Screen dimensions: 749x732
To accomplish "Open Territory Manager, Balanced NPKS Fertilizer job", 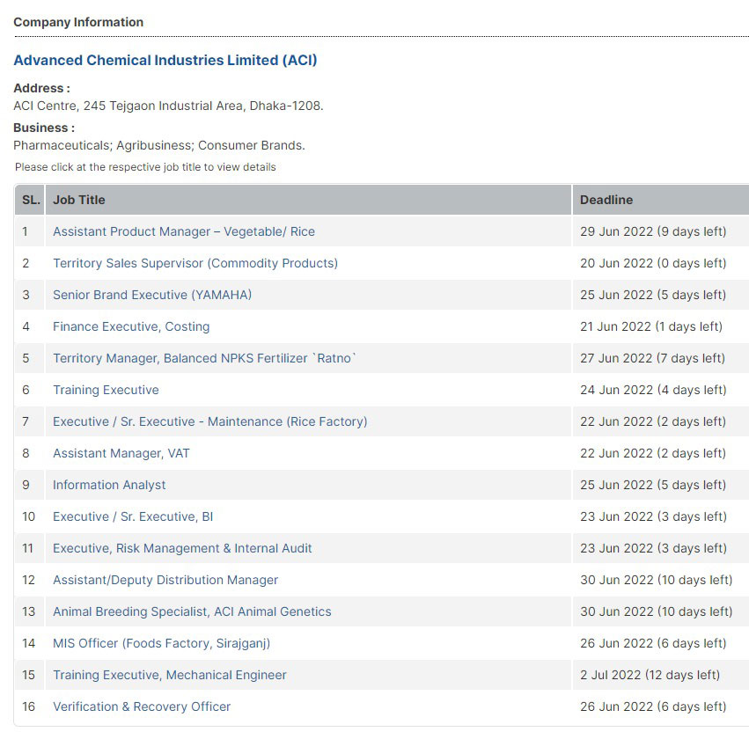I will [x=205, y=358].
